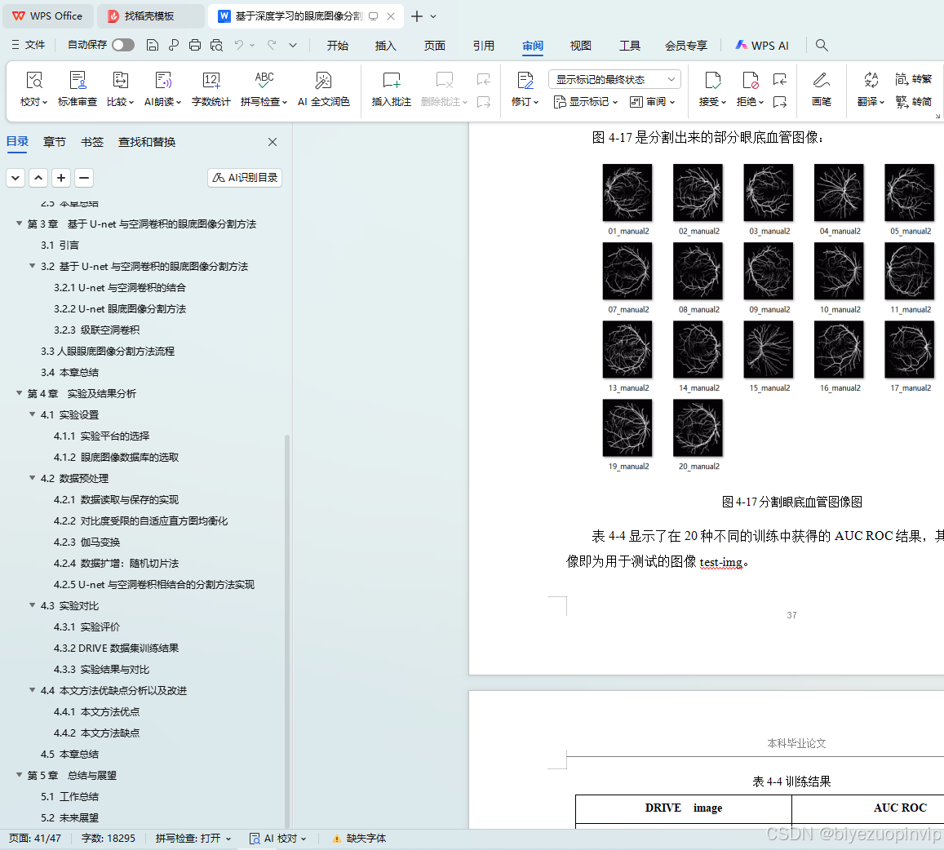
Task: Open the 审阅 pane dropdown
Action: 653,102
